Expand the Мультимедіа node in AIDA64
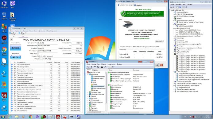Image resolution: width=213 pixels, height=119 pixels. [x=88, y=100]
